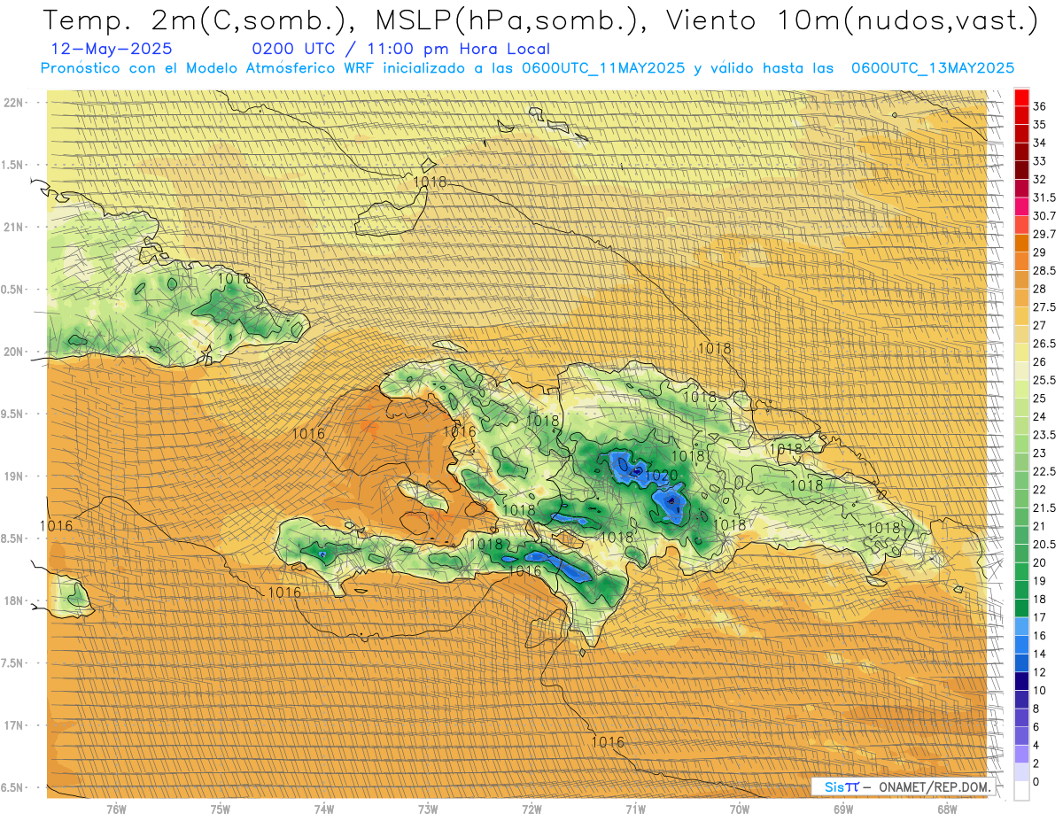Click the '71W' longitude axis label
Image resolution: width=1063 pixels, height=821 pixels.
635,809
